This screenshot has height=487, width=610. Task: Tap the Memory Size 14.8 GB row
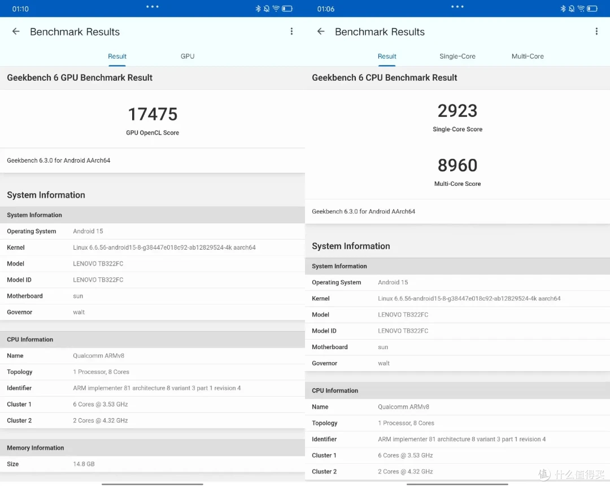click(152, 464)
